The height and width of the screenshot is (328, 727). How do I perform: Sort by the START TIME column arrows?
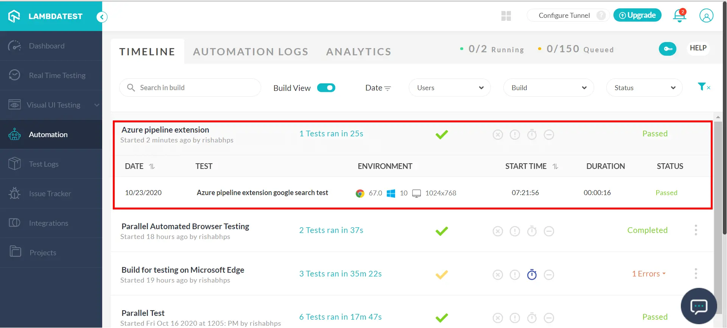pos(555,166)
